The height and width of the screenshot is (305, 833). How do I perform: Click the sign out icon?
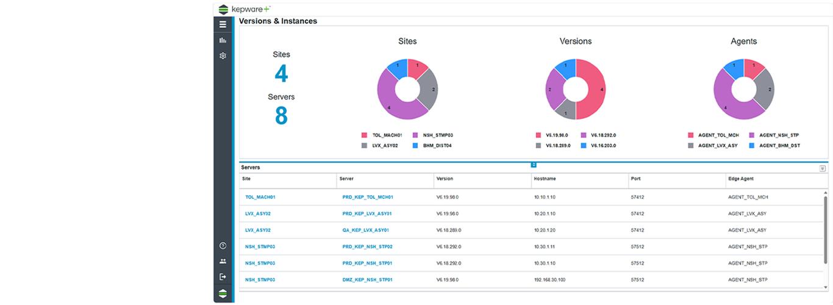pos(223,277)
